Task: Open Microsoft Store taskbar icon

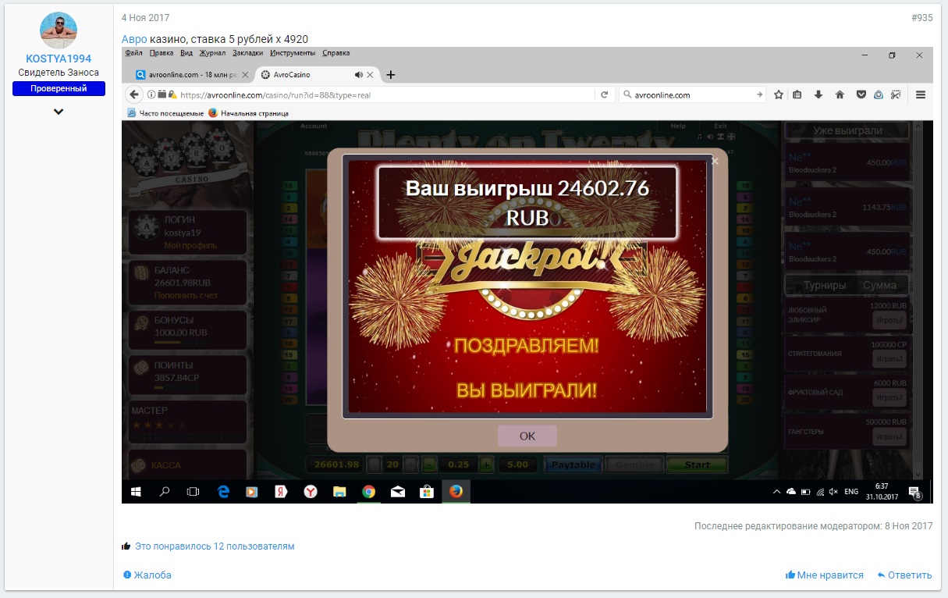Action: coord(427,492)
